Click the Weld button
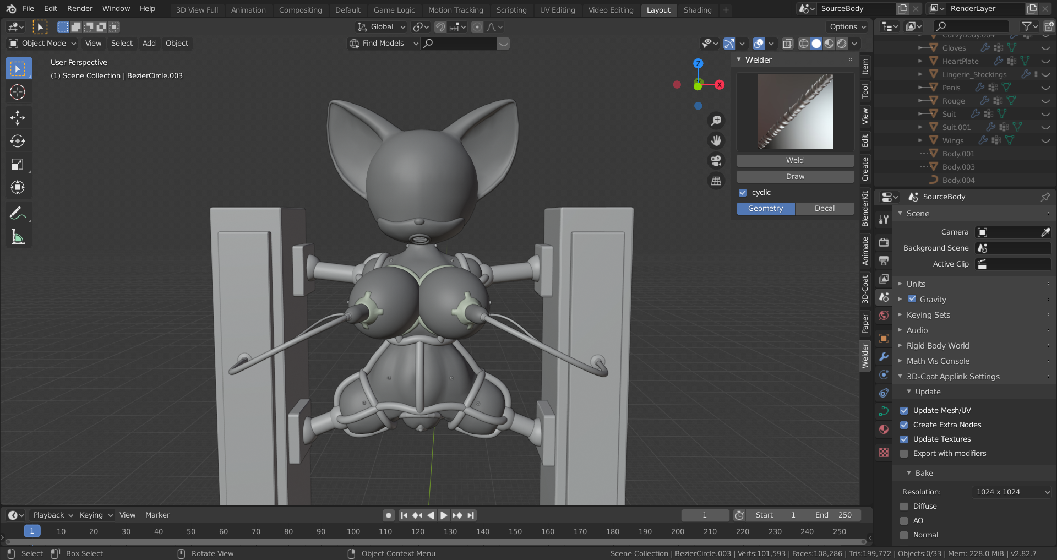The height and width of the screenshot is (560, 1057). coord(795,160)
